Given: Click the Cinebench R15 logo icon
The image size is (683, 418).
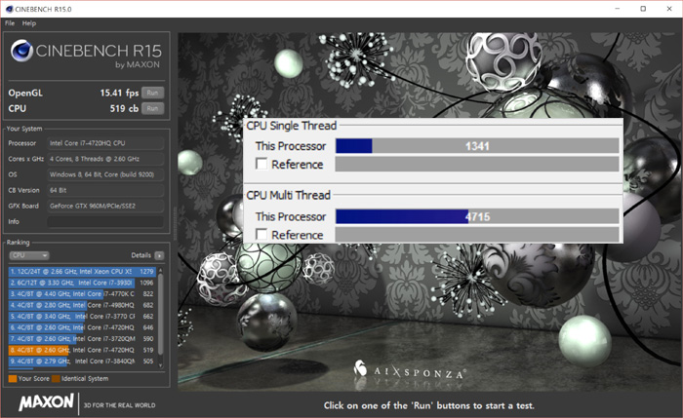Looking at the screenshot, I should [21, 51].
